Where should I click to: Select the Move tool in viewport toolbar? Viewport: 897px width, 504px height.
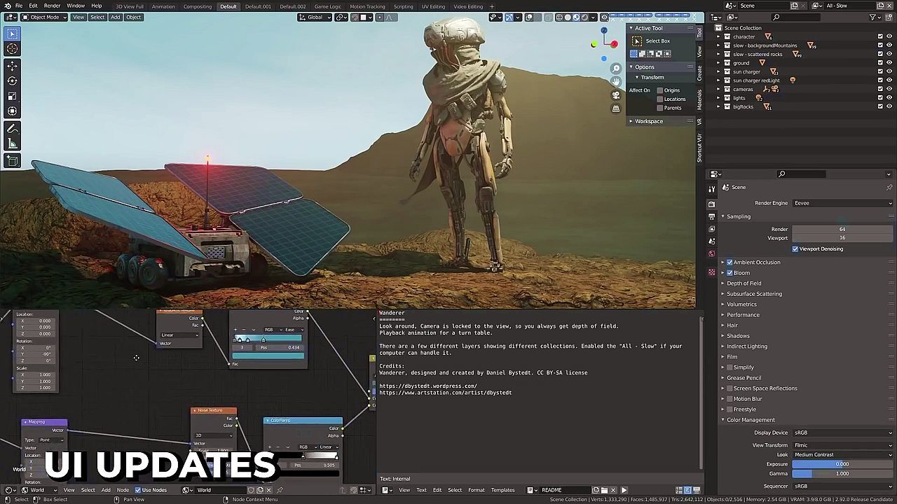point(12,65)
